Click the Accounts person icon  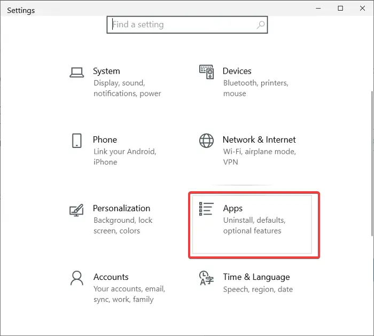[77, 278]
